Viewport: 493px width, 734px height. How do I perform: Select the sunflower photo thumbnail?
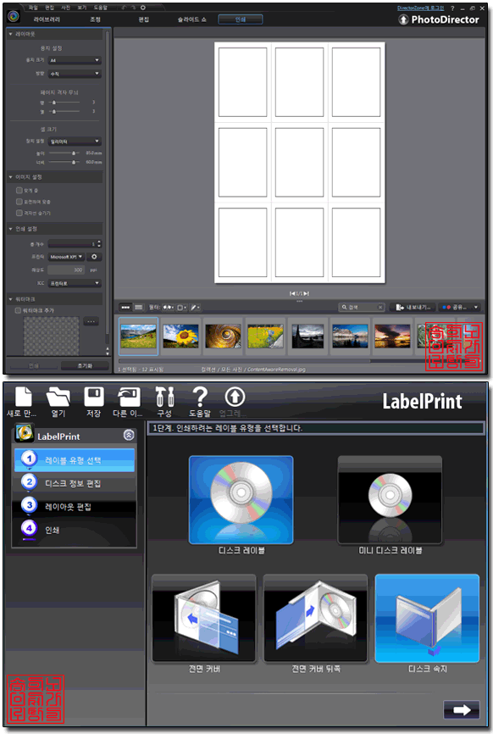pos(180,336)
